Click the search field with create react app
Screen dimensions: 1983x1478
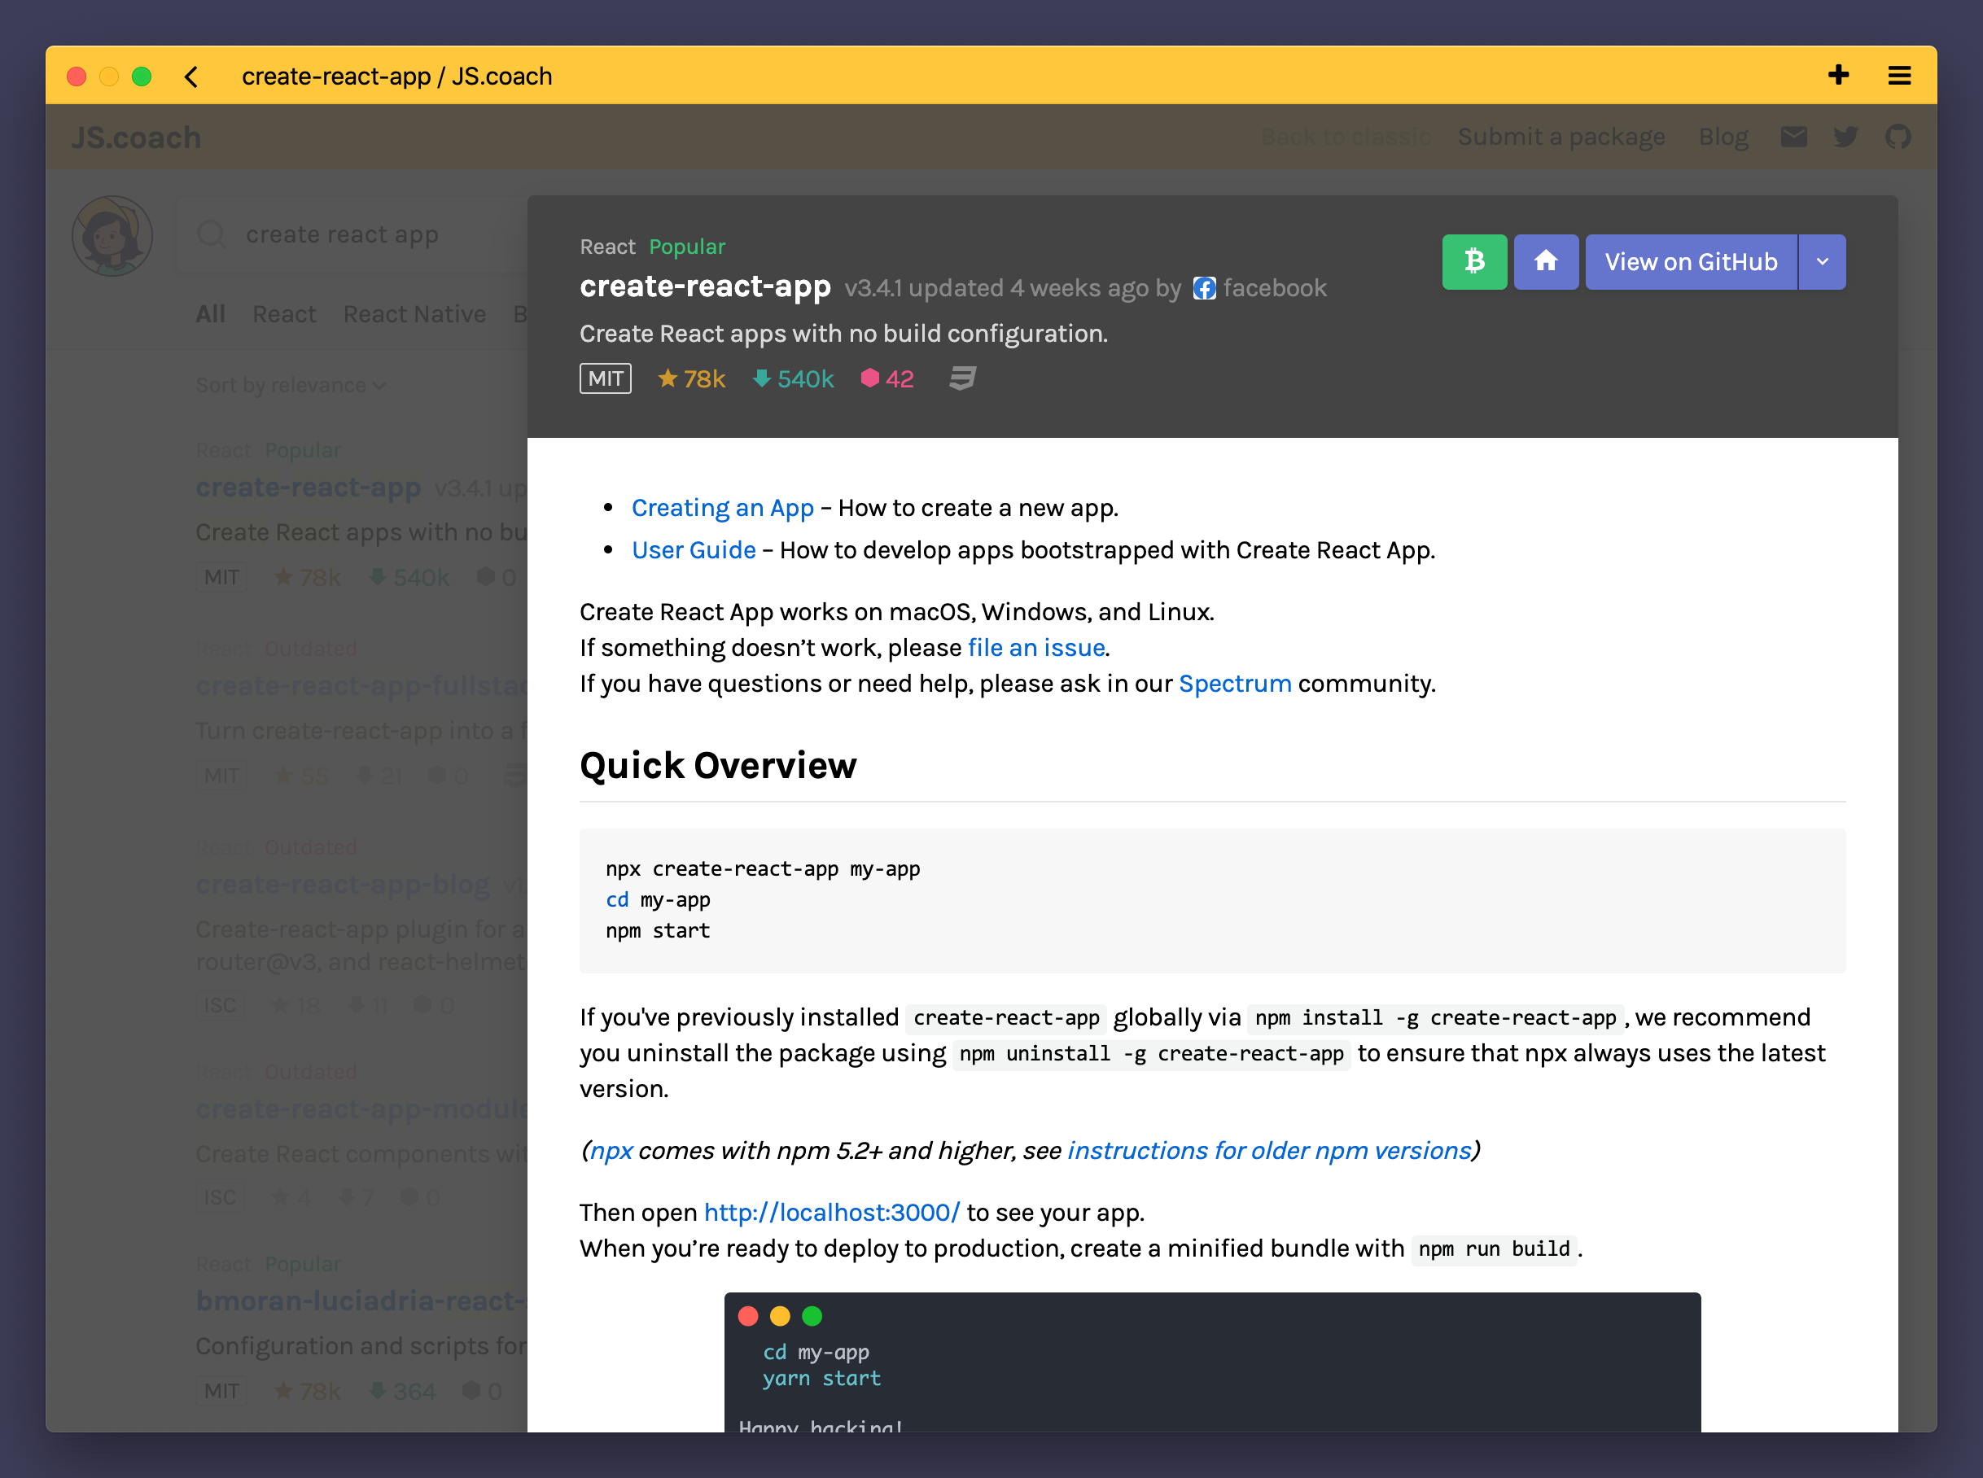(358, 234)
